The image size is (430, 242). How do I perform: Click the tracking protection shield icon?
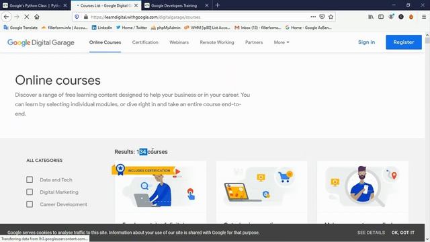coord(77,17)
